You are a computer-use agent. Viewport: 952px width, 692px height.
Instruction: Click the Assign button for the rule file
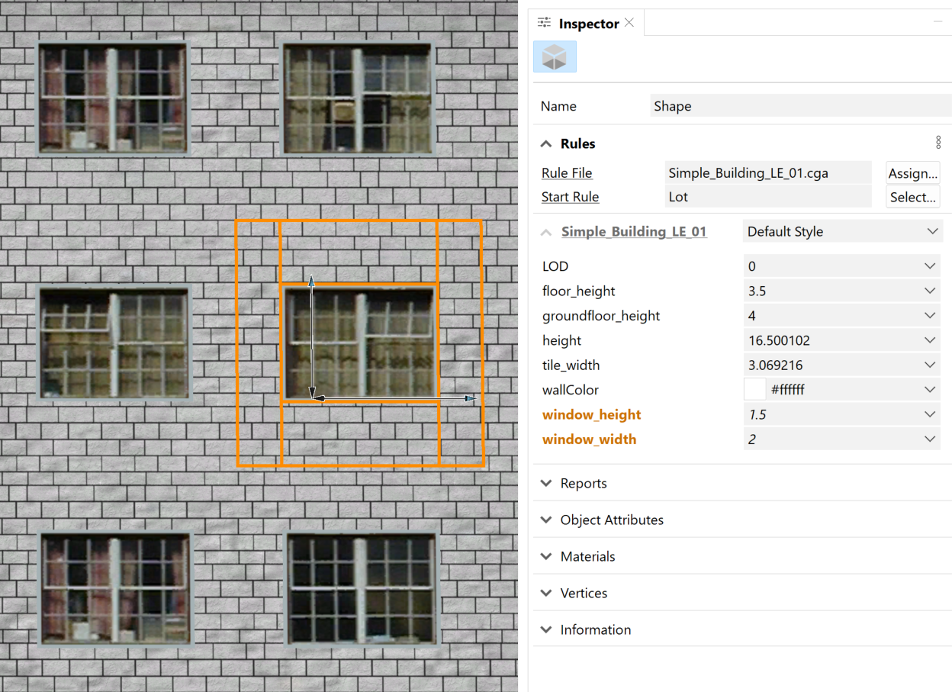pos(912,172)
